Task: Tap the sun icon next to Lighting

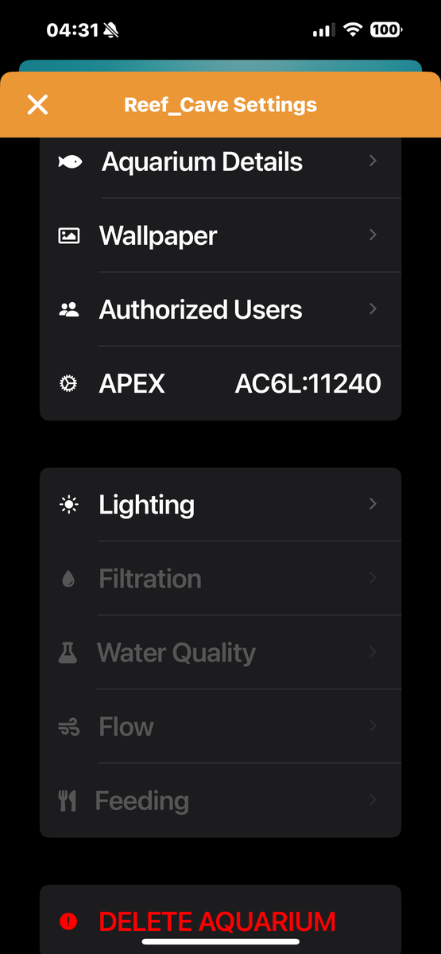Action: 69,505
